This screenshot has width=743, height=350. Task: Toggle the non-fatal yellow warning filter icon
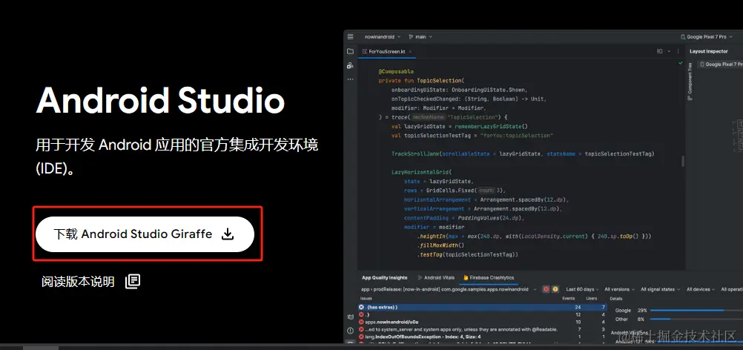coord(555,289)
